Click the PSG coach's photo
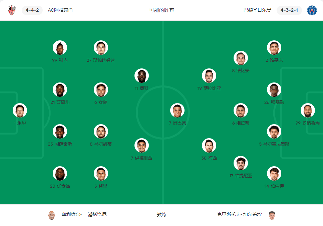Viewport: 323px width, 226px height. 272,215
